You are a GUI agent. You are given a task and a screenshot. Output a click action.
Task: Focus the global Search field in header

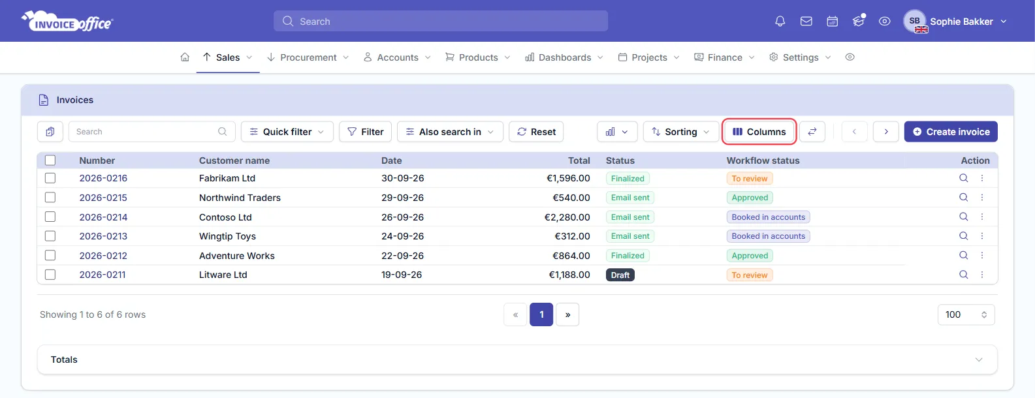(x=441, y=21)
